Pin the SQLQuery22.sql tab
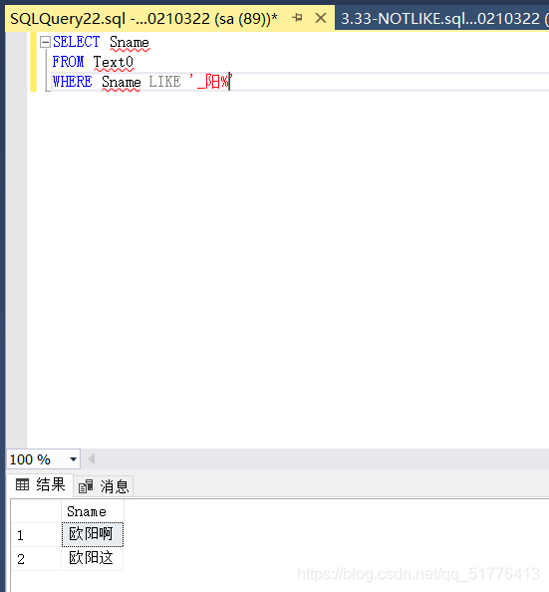Viewport: 549px width, 592px height. pyautogui.click(x=297, y=18)
